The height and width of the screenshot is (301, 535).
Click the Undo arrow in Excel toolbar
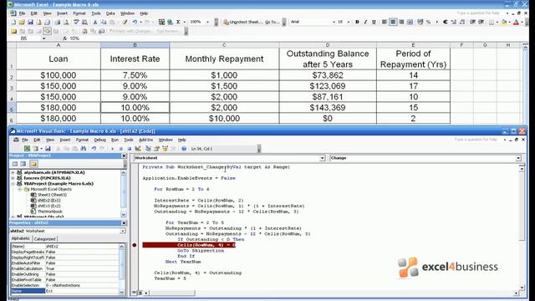135,23
